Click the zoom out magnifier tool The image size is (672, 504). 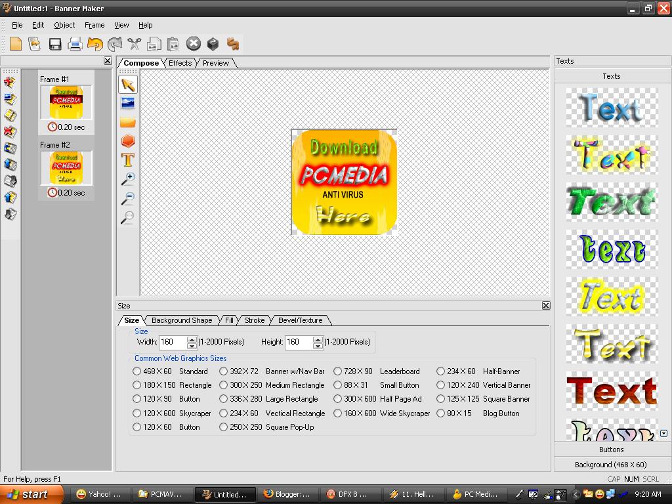pyautogui.click(x=128, y=198)
